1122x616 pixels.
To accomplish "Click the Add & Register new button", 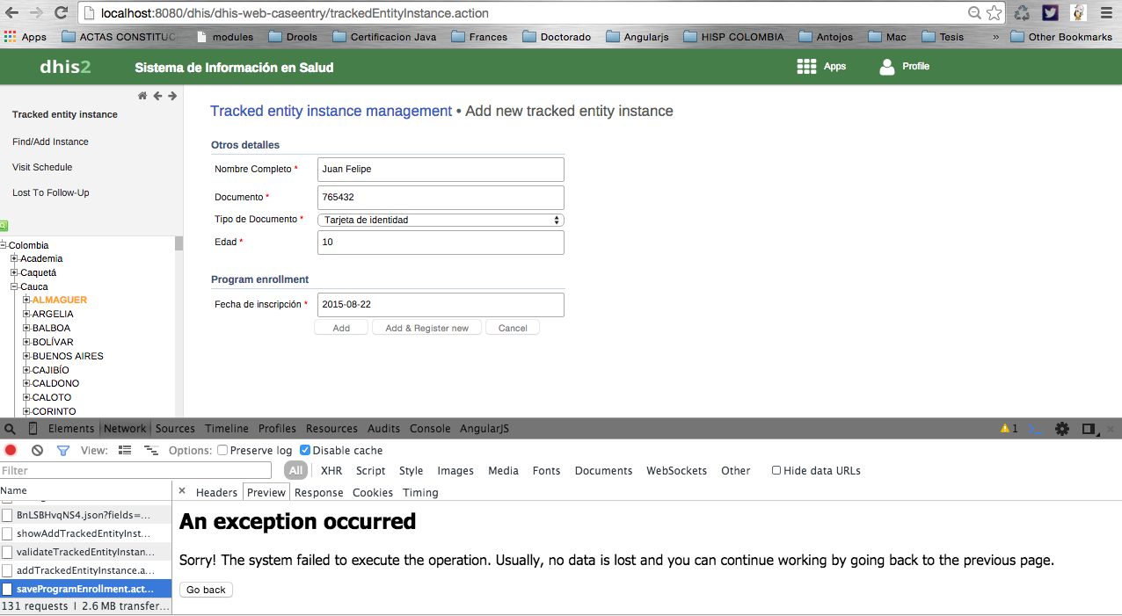I will (x=426, y=328).
